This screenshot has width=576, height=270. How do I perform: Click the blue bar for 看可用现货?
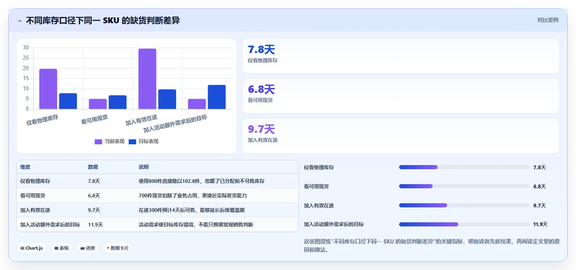(118, 102)
